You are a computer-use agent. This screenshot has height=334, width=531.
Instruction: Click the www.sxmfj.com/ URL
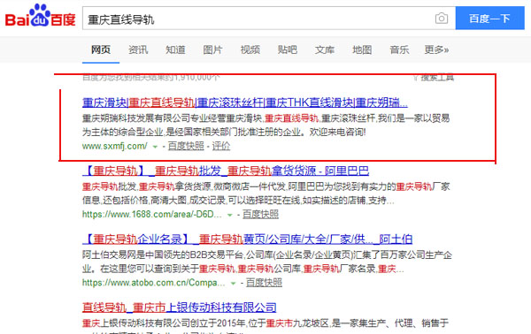tap(115, 146)
